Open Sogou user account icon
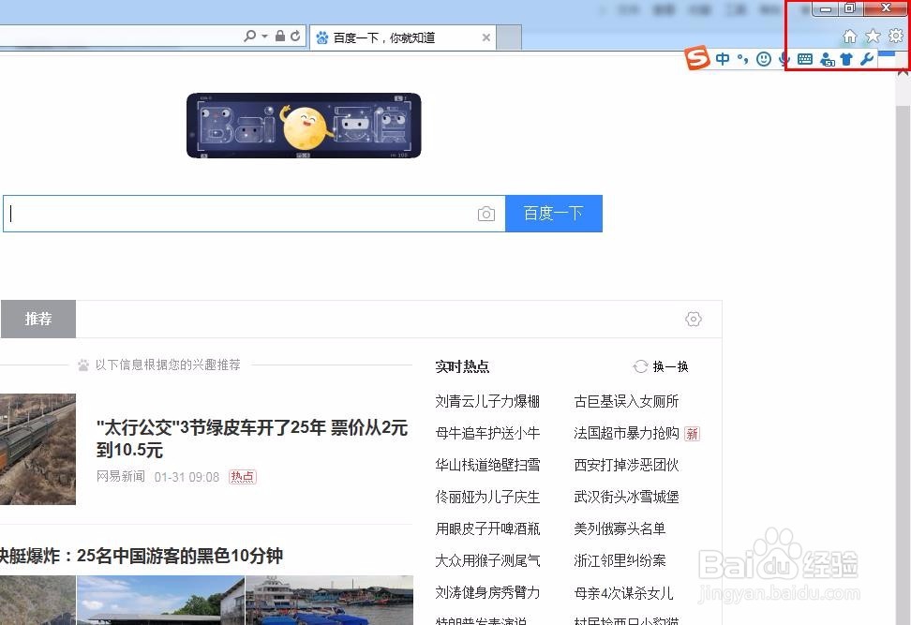This screenshot has width=911, height=625. [827, 59]
